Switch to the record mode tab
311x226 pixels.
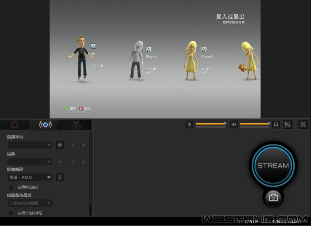coord(15,125)
